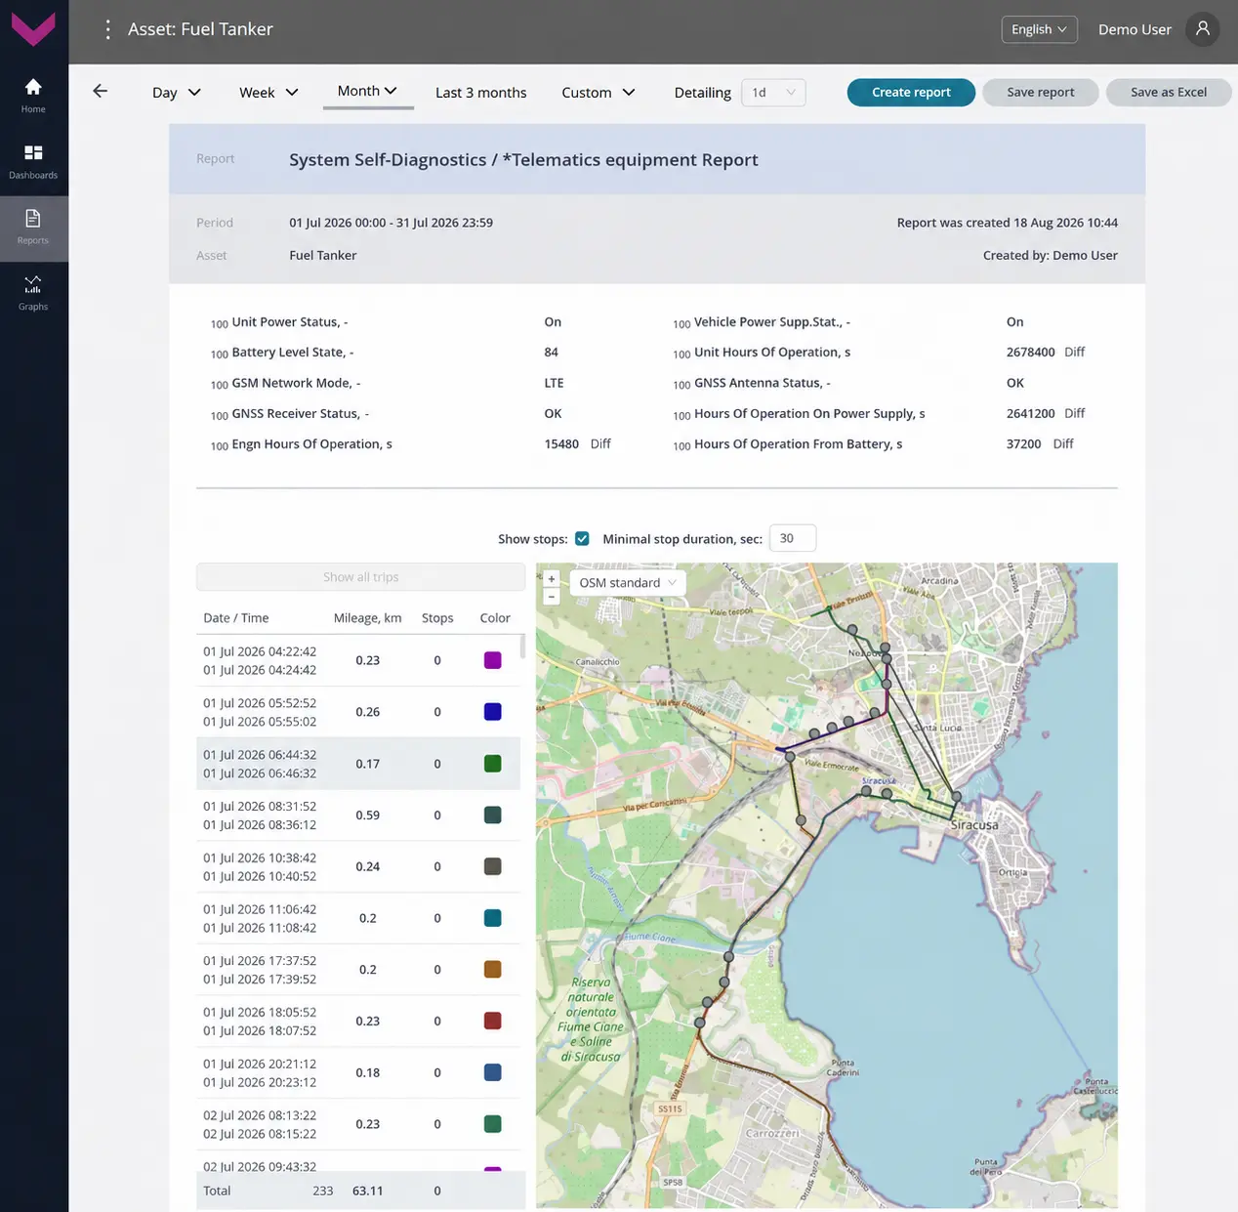Click the Vehicle Power Supp.Stat. parameter label
The image size is (1238, 1212).
pyautogui.click(x=771, y=321)
